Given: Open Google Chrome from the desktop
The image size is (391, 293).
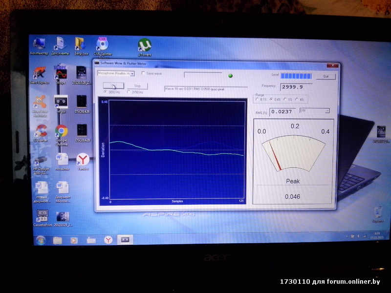Looking at the screenshot, I should tap(61, 131).
